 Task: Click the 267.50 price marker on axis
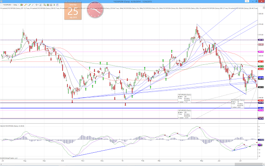[x=261, y=40]
